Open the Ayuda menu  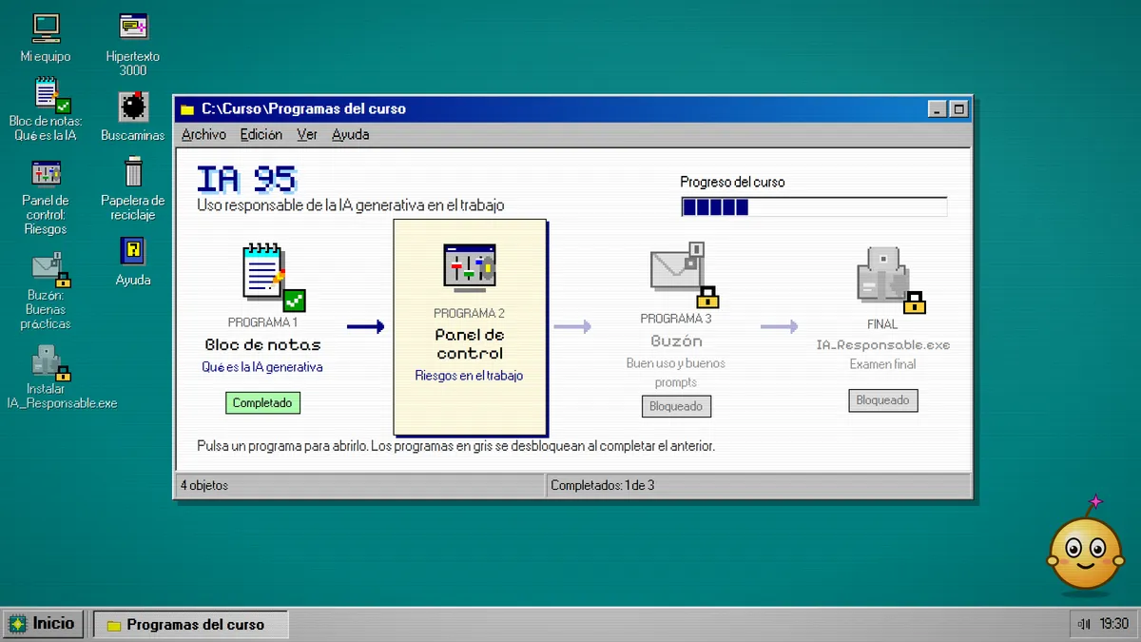(350, 134)
